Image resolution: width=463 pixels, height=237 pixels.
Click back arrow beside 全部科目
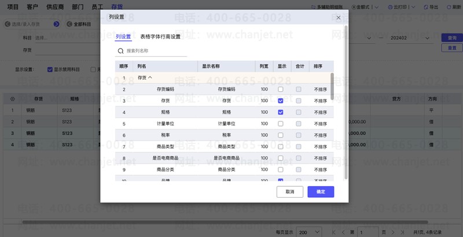point(69,24)
